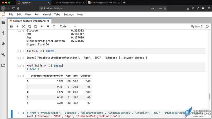
Task: Collapse cell 18 output via its prompt
Action: pyautogui.click(x=20, y=76)
